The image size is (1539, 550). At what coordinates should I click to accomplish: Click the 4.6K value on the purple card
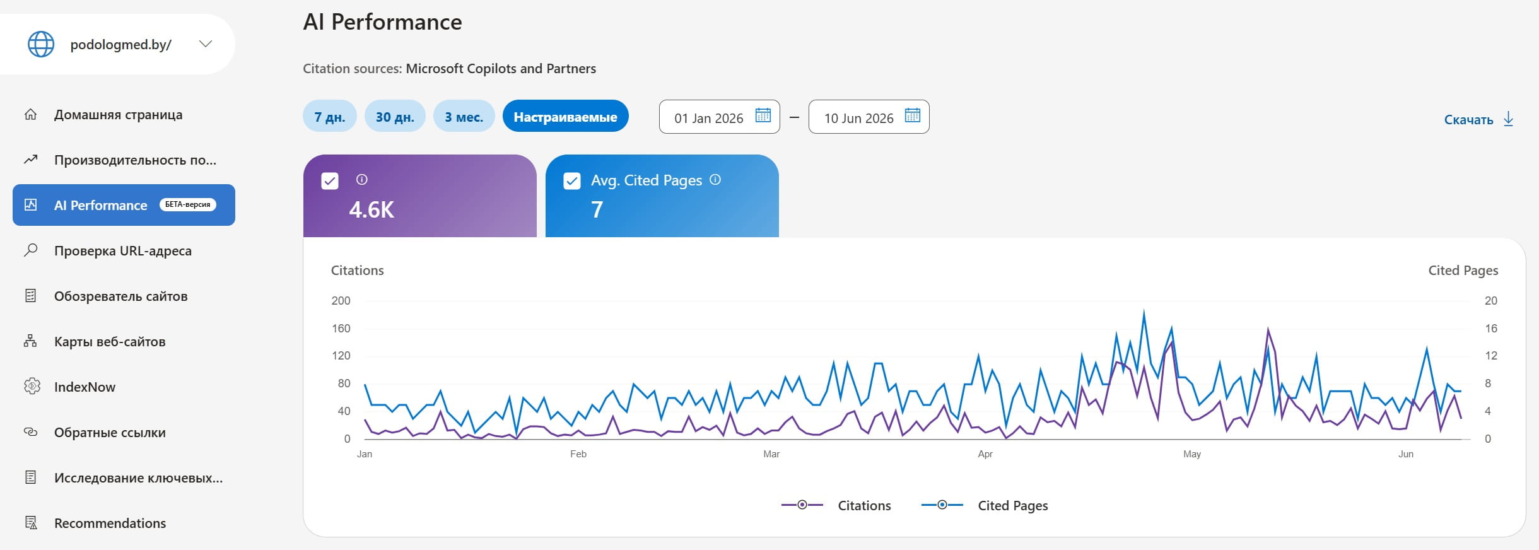[372, 209]
